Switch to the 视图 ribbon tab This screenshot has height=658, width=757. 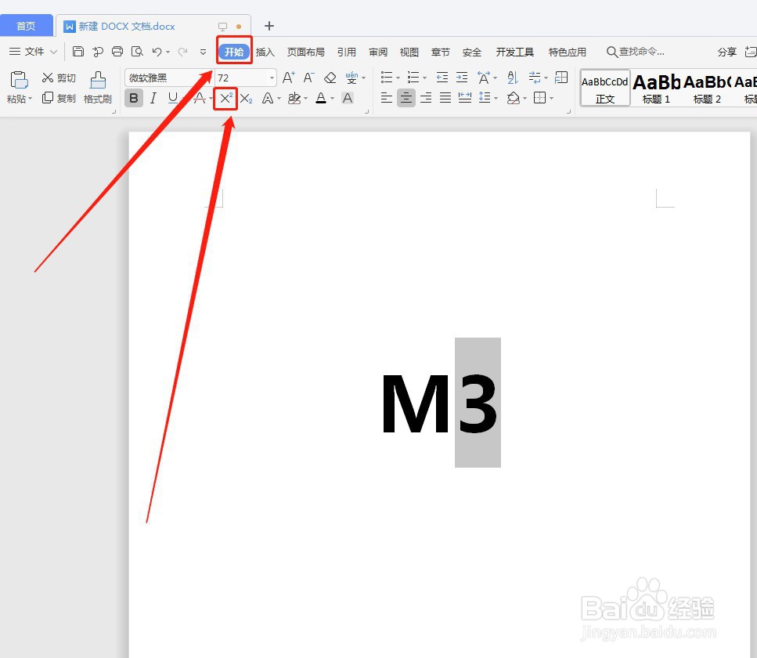point(409,52)
